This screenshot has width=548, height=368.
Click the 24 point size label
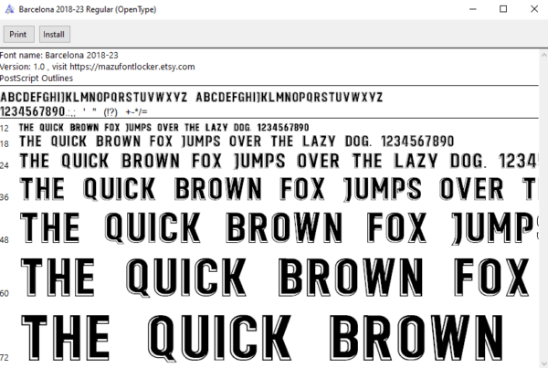pos(5,165)
